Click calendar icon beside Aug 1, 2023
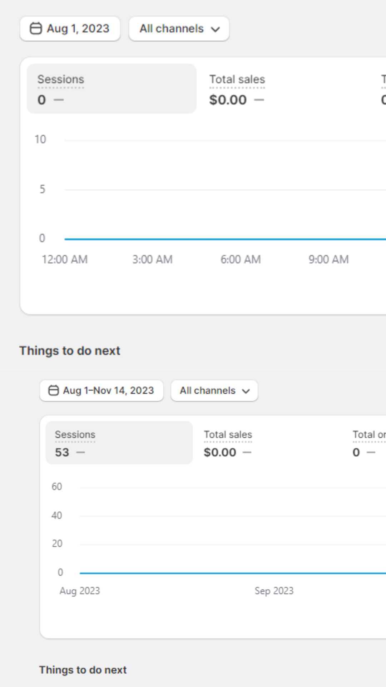Viewport: 386px width, 687px height. point(36,29)
